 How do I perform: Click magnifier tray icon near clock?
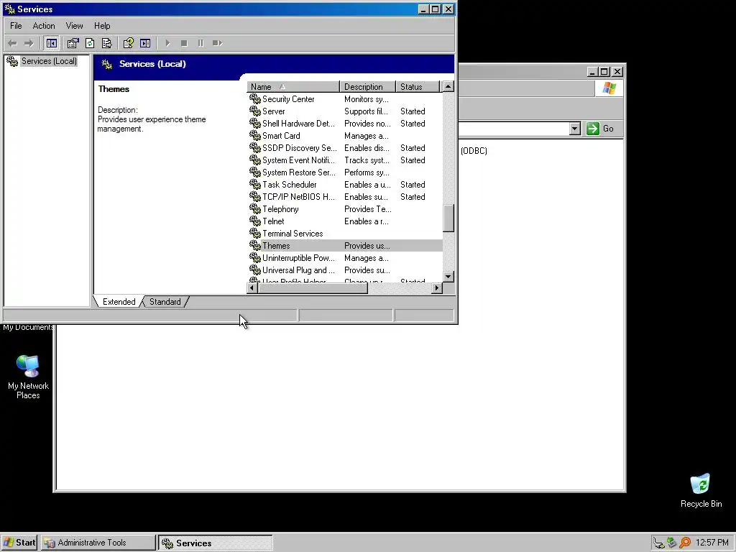click(685, 543)
